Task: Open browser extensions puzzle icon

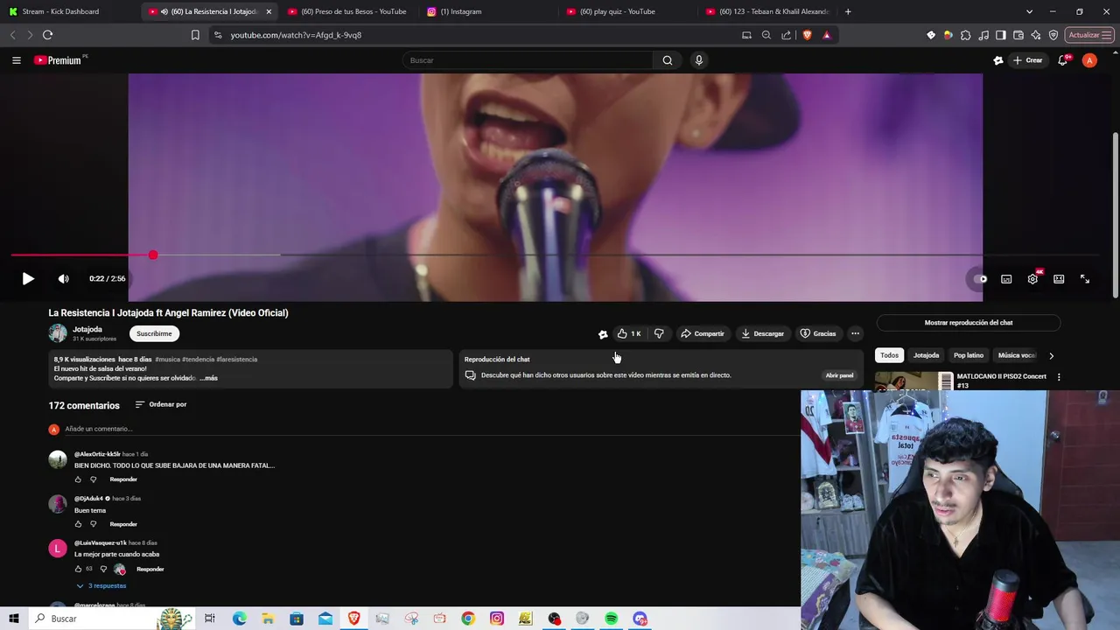Action: (966, 35)
